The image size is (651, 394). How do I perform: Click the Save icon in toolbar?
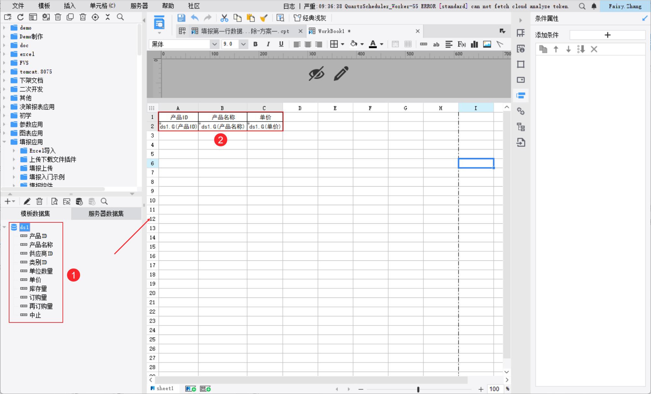(181, 18)
